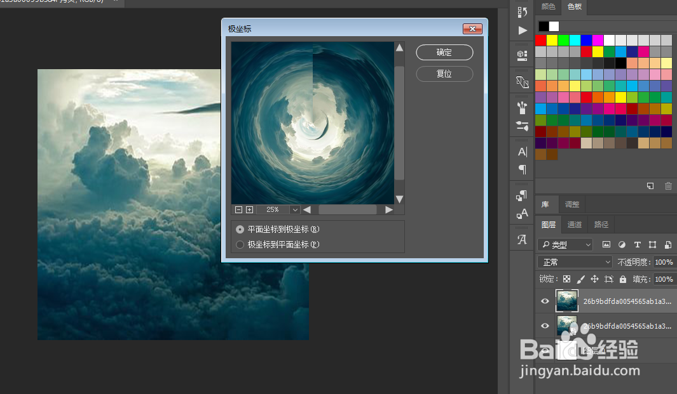Open the Actions panel play icon
Image resolution: width=677 pixels, height=394 pixels.
pos(523,30)
